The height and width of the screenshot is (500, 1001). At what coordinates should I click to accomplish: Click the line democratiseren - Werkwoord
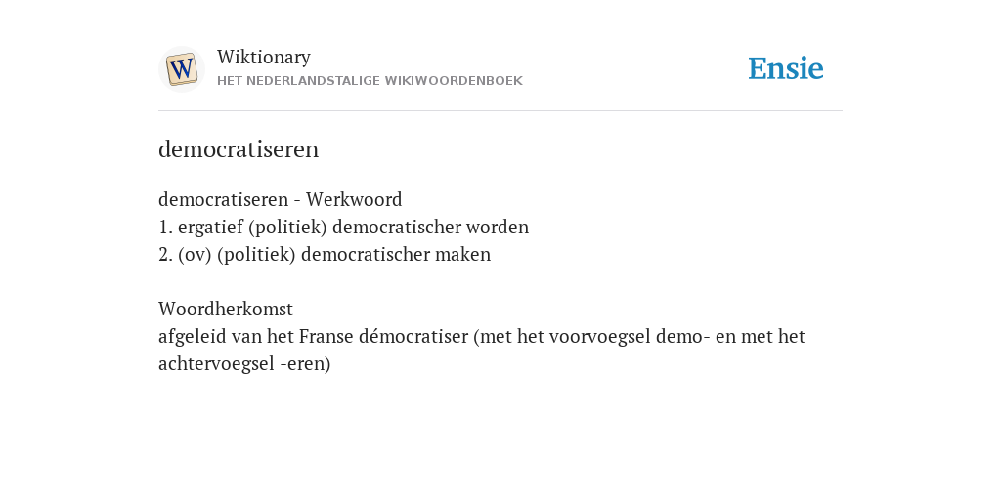pyautogui.click(x=281, y=199)
